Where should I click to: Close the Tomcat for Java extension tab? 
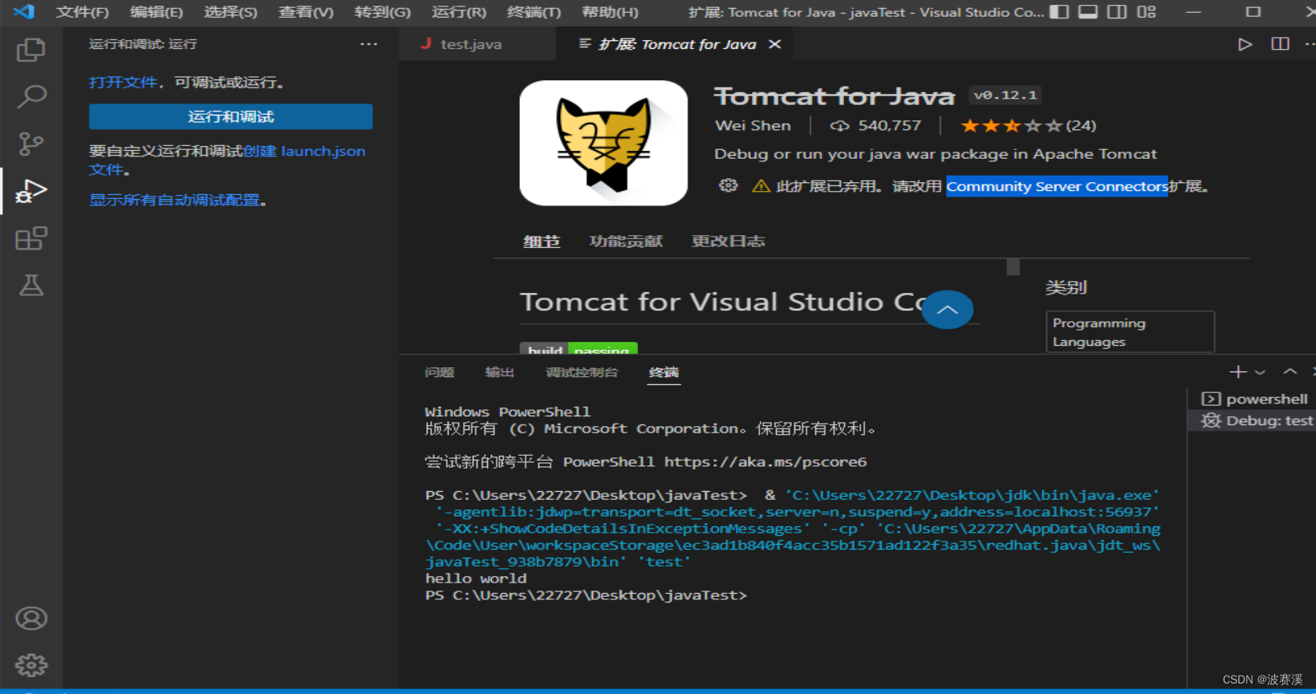774,44
